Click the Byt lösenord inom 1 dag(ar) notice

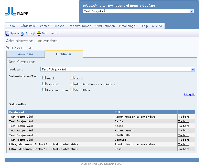pyautogui.click(x=131, y=6)
